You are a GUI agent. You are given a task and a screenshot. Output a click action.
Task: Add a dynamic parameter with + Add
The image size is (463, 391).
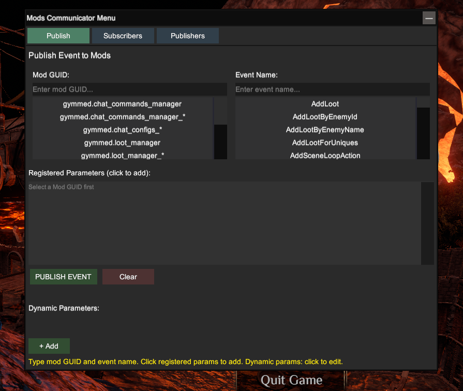click(x=49, y=346)
